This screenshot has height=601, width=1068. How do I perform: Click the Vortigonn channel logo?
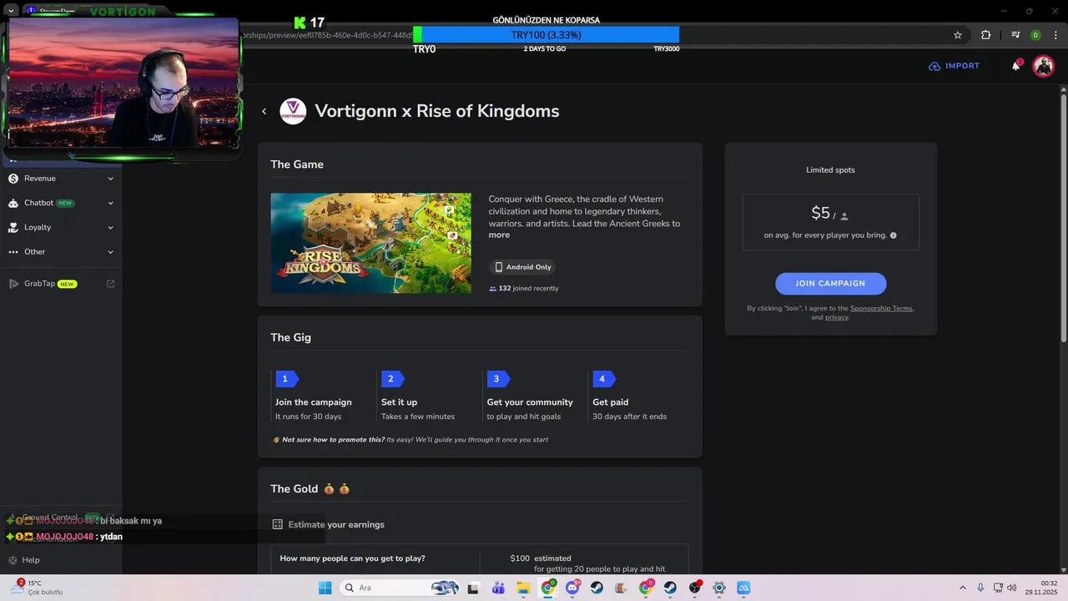click(293, 111)
